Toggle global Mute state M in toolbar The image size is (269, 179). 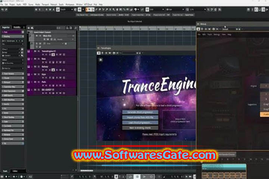[36, 10]
